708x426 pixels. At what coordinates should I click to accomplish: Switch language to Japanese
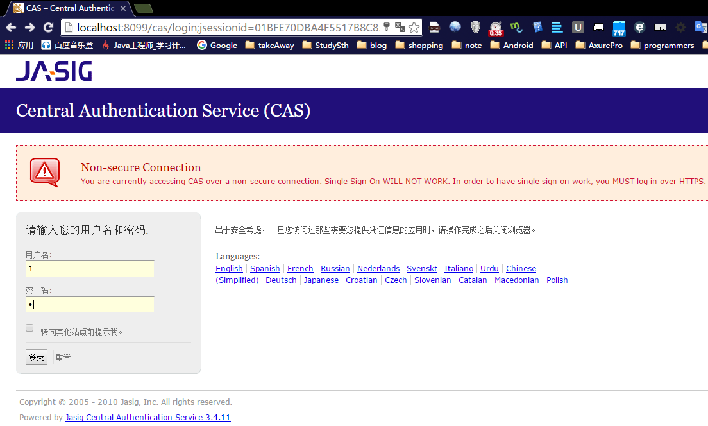(x=321, y=280)
